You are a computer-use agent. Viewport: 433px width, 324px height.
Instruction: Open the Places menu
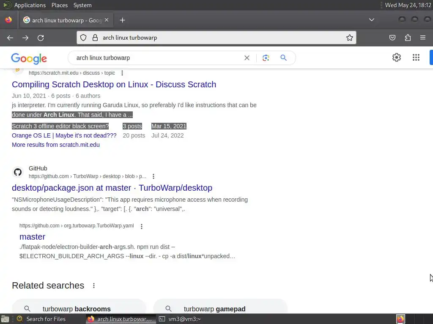[59, 5]
